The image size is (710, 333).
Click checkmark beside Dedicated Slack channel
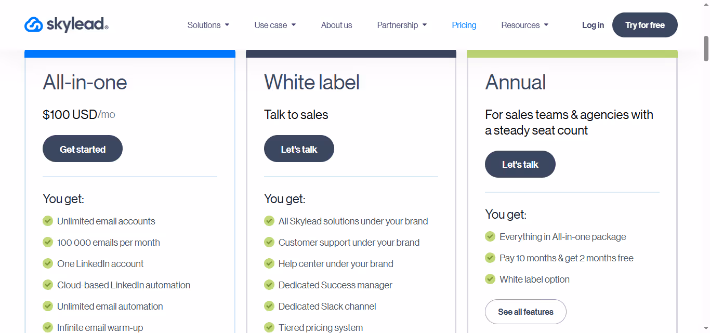[269, 306]
